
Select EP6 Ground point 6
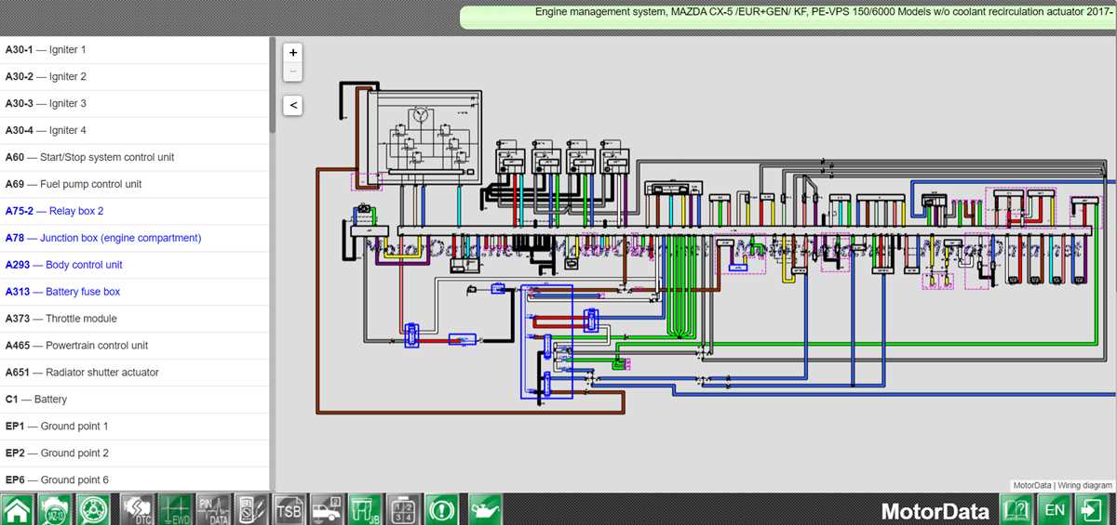click(134, 480)
